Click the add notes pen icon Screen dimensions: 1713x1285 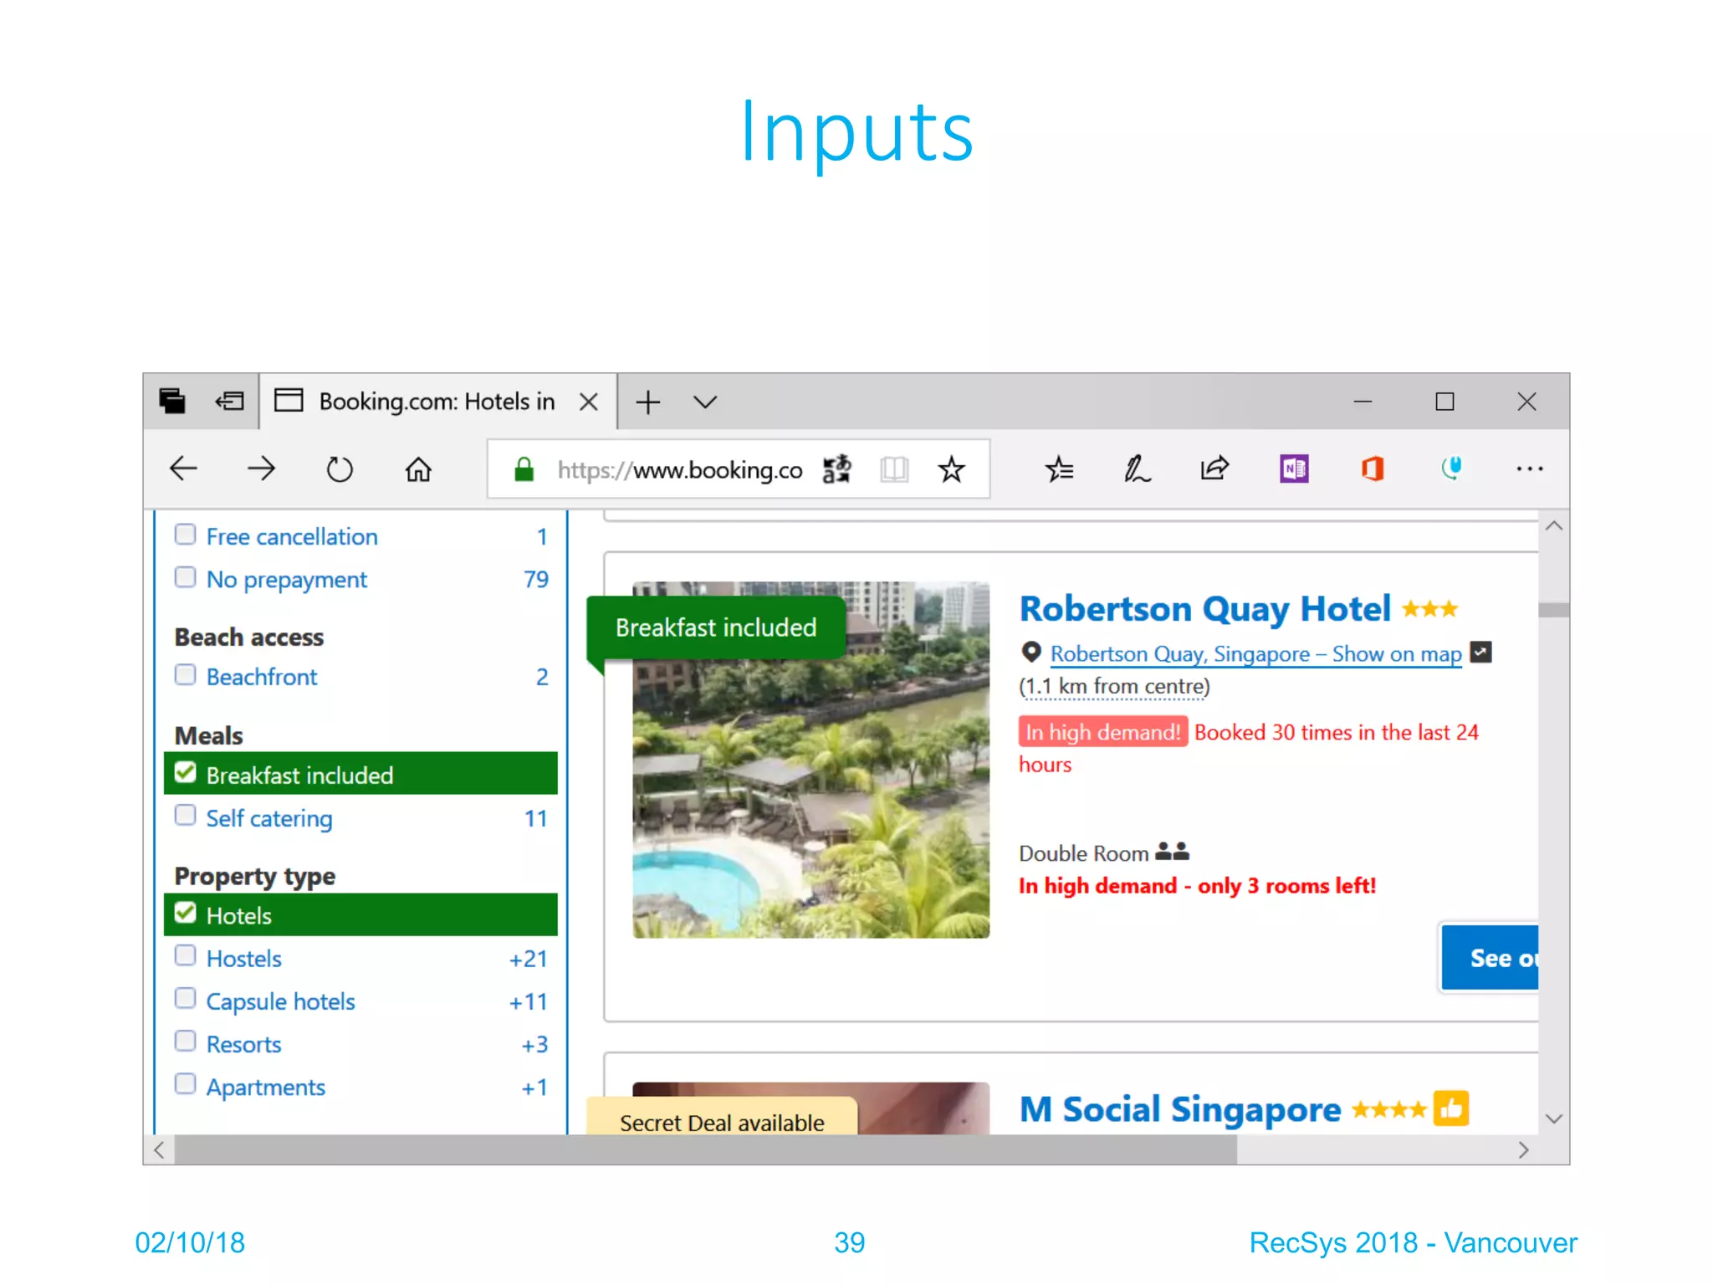pyautogui.click(x=1137, y=469)
